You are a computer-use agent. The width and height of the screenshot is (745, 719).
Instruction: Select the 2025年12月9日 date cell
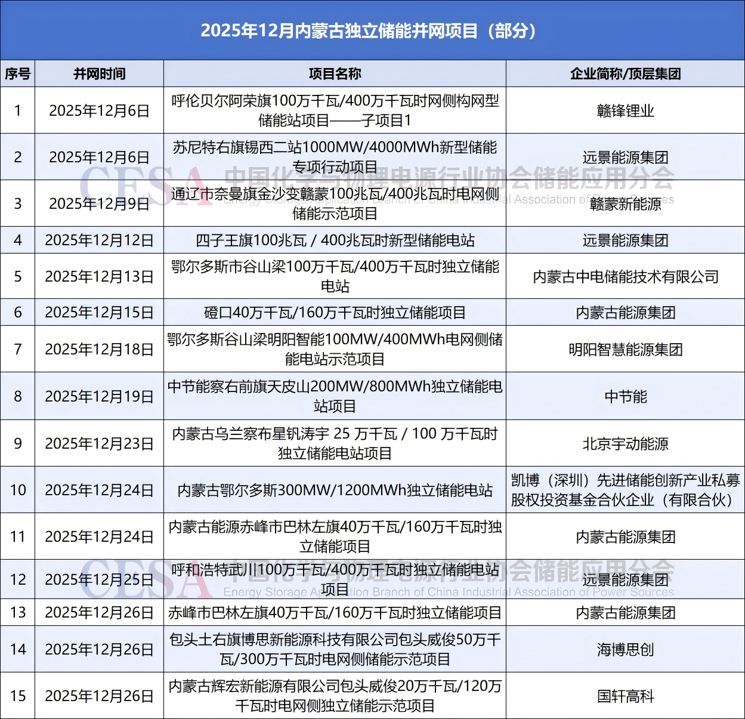(99, 204)
